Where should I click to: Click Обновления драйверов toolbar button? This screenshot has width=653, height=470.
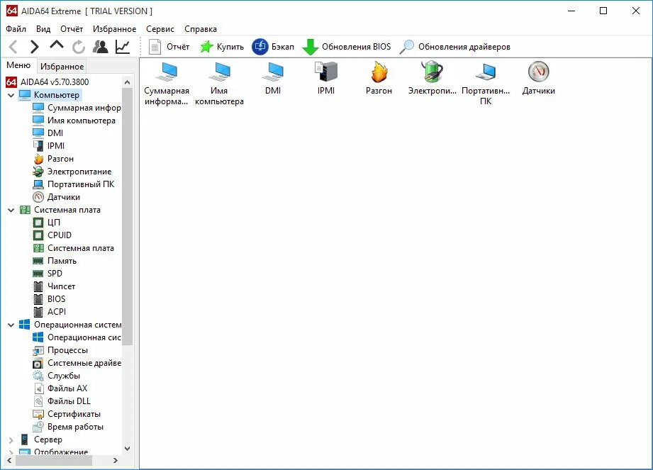point(454,47)
